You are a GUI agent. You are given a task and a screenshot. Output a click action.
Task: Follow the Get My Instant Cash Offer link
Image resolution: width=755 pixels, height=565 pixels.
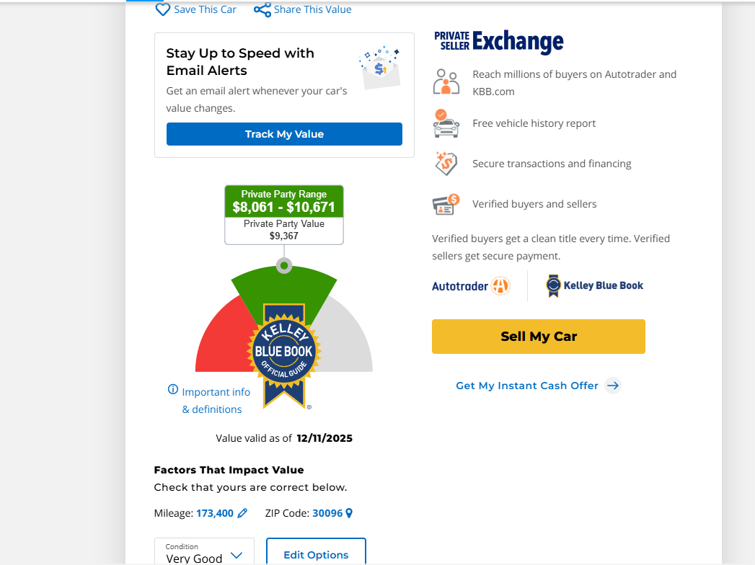point(527,386)
